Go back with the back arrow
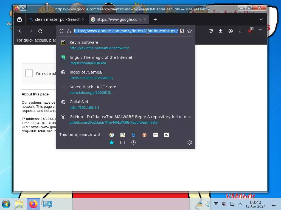The image size is (281, 210). pyautogui.click(x=21, y=31)
